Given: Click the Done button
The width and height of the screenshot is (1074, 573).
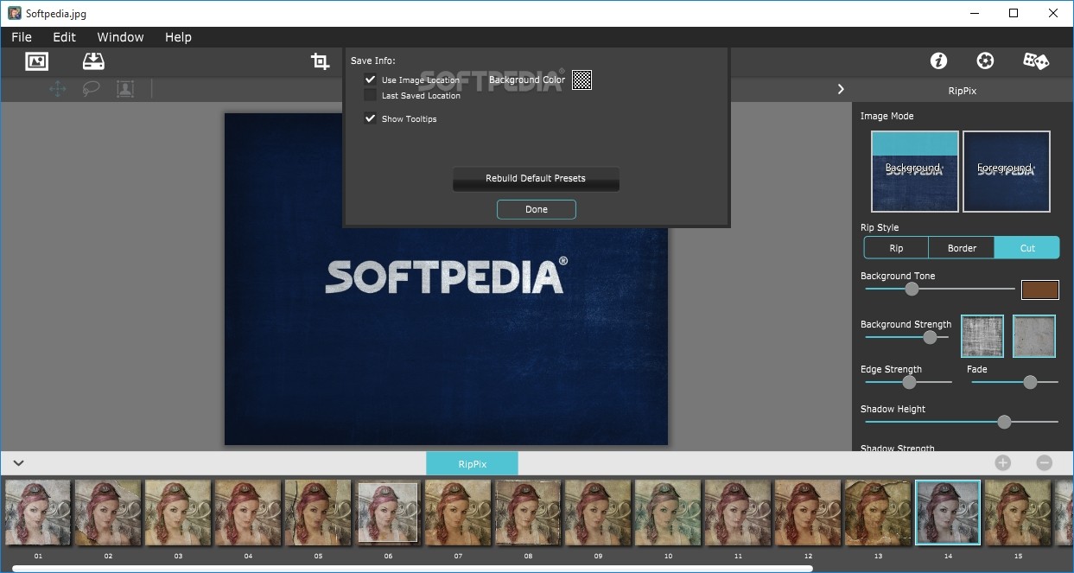Looking at the screenshot, I should [537, 209].
